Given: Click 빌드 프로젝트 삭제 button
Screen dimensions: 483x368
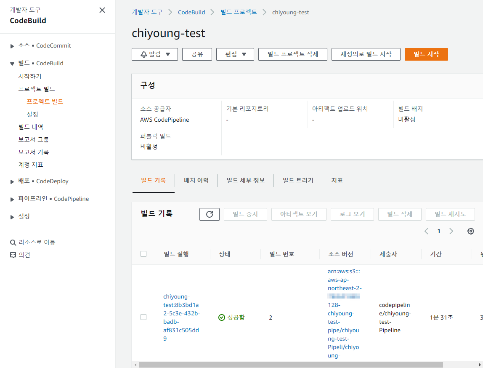Looking at the screenshot, I should click(x=293, y=54).
